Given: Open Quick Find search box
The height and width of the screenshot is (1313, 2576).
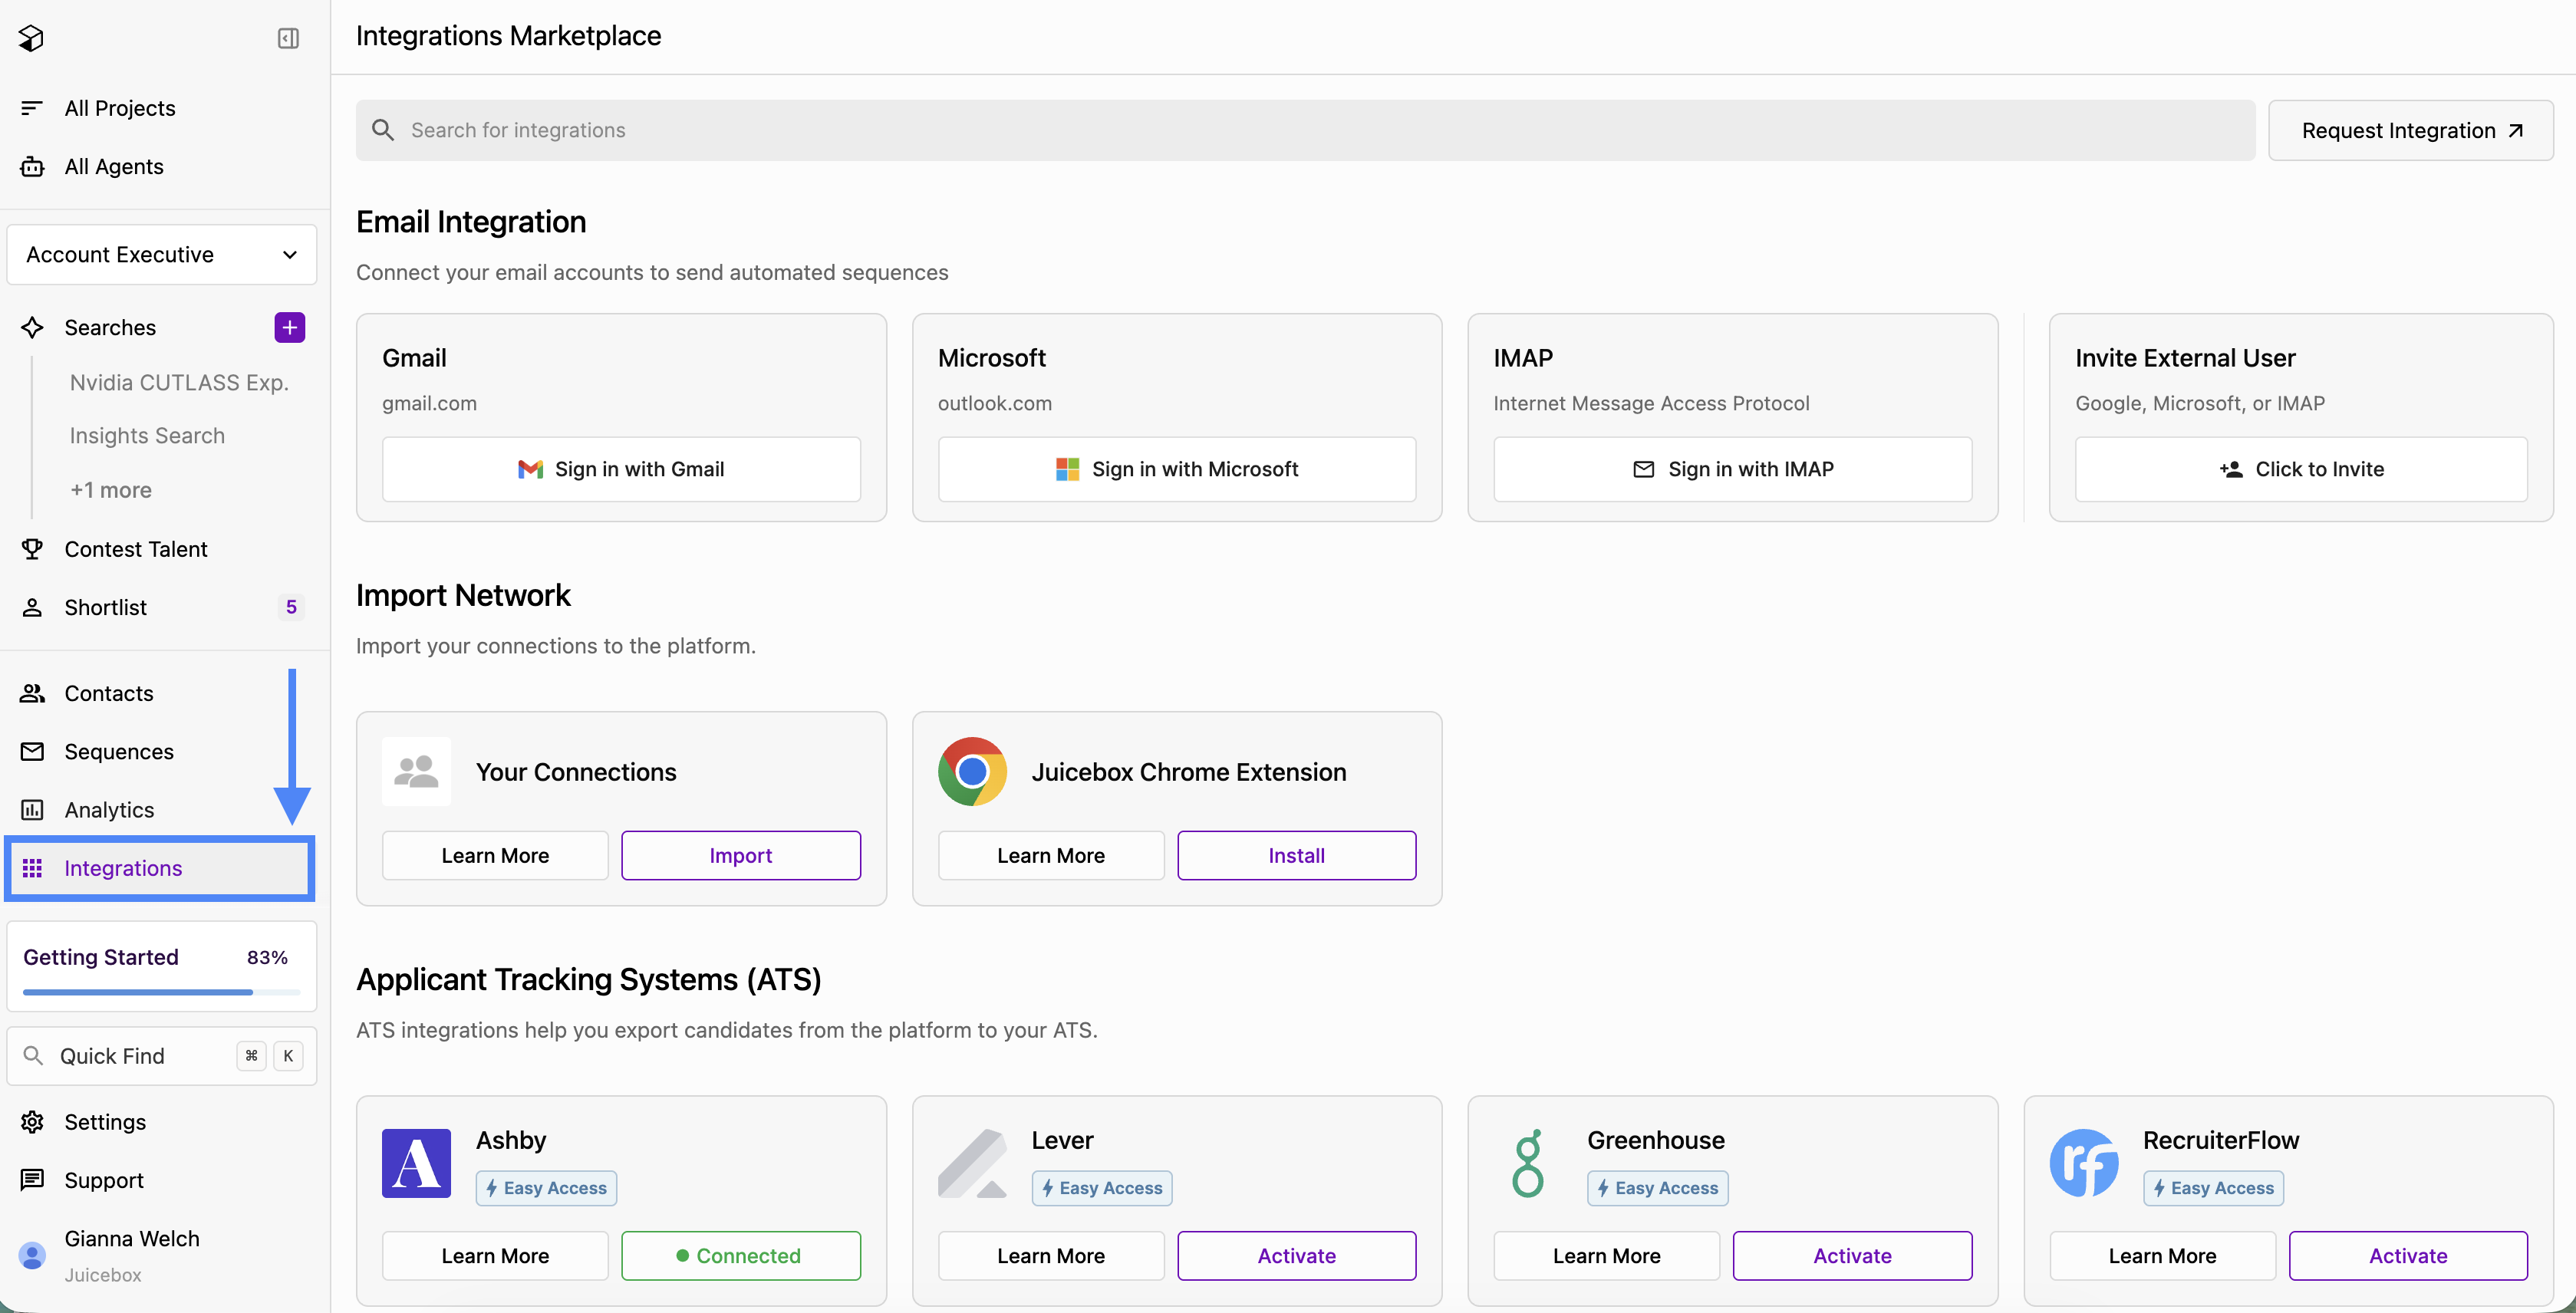Looking at the screenshot, I should point(162,1056).
